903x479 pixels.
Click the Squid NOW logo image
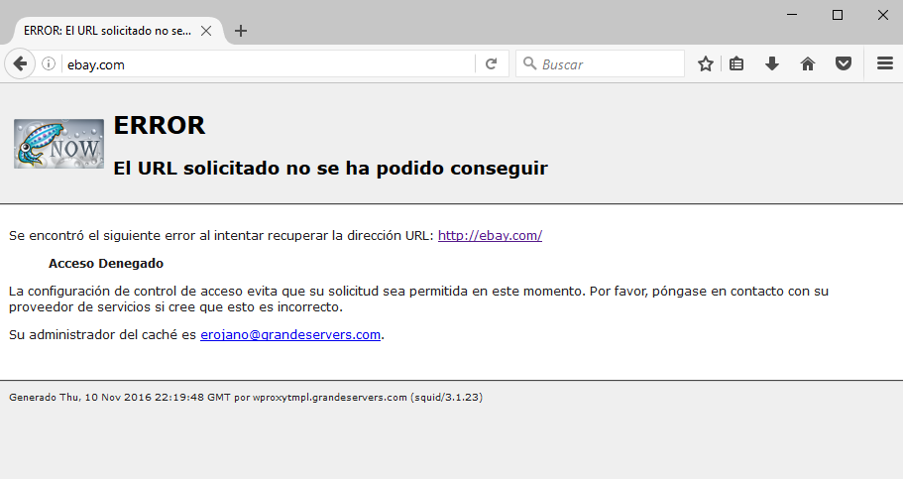pyautogui.click(x=58, y=144)
